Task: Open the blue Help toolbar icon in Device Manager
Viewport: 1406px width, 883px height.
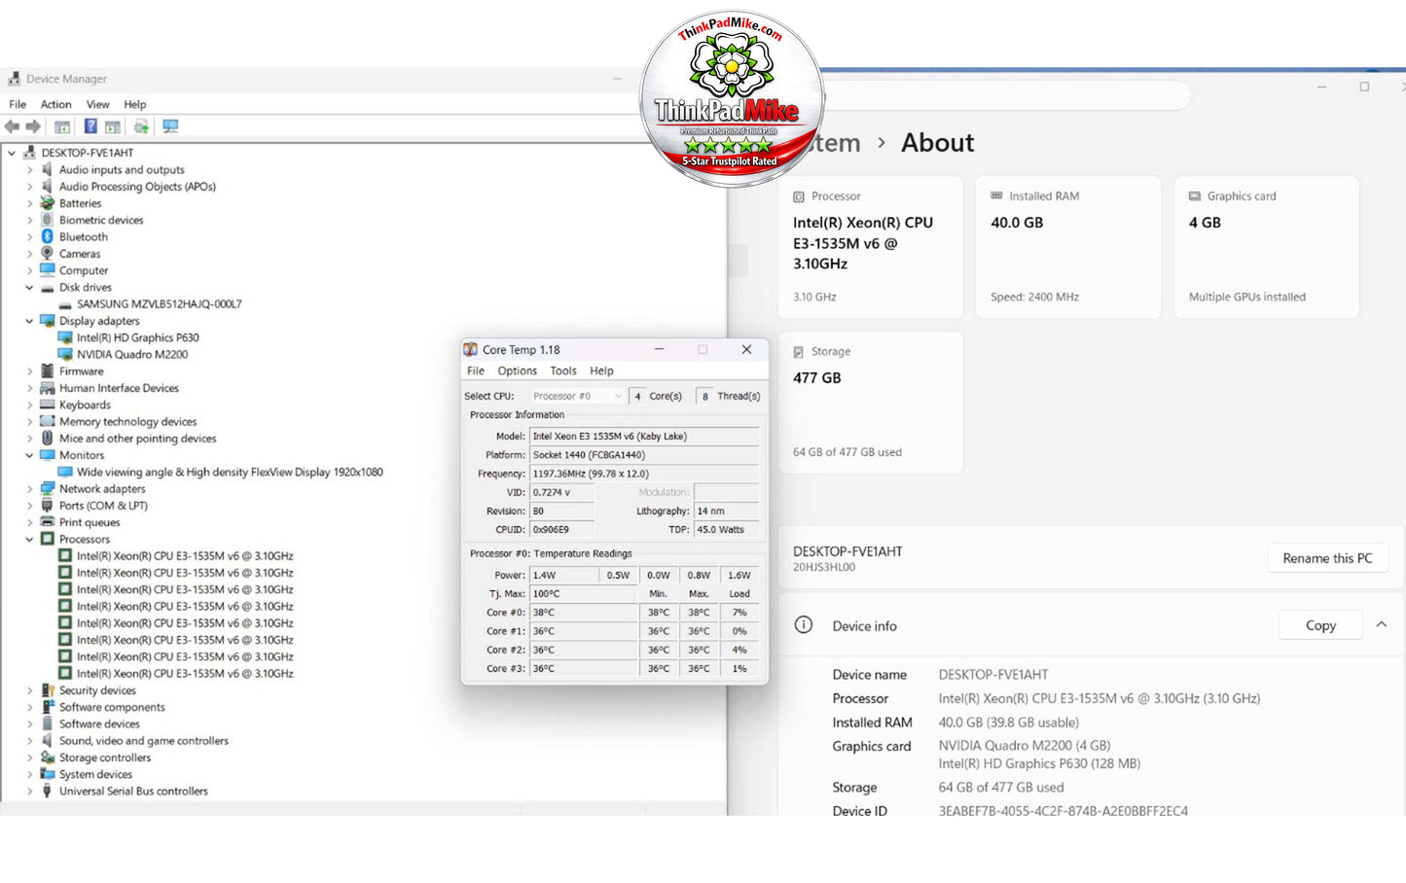Action: pos(90,126)
